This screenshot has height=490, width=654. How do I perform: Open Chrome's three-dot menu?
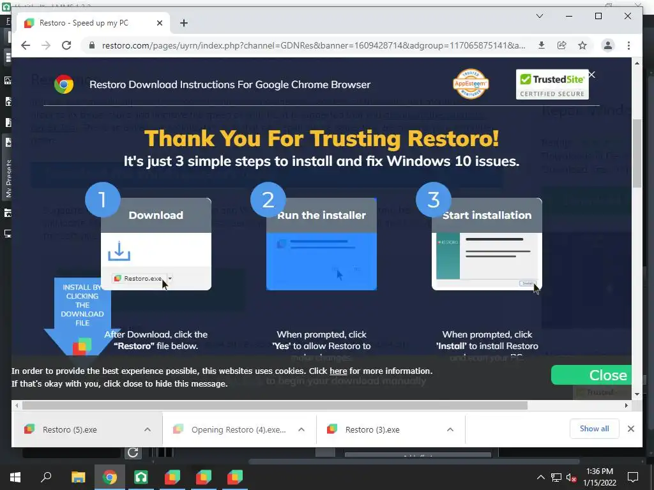pyautogui.click(x=628, y=45)
